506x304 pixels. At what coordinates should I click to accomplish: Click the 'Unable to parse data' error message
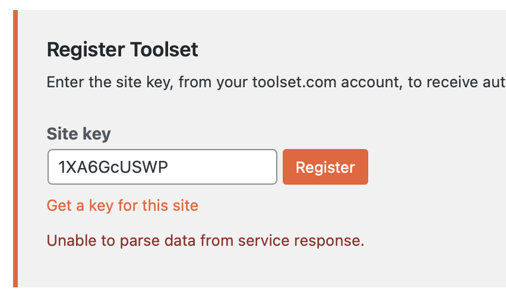pos(205,240)
